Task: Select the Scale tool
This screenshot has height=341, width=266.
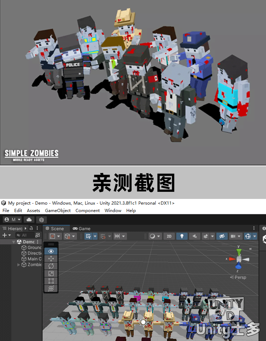Action: [51, 274]
